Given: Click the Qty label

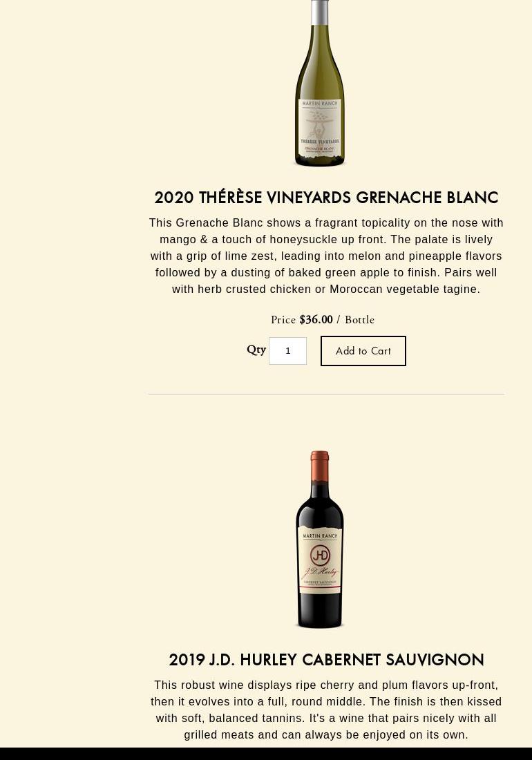Looking at the screenshot, I should point(256,350).
